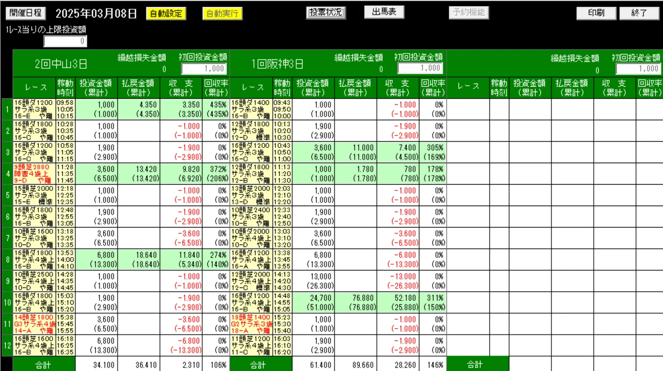Select Hanshin payout value 11,000

363,148
